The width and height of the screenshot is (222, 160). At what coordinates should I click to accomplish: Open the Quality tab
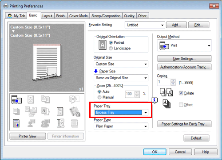129,16
